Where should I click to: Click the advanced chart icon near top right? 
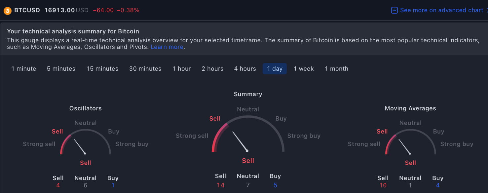pos(394,10)
